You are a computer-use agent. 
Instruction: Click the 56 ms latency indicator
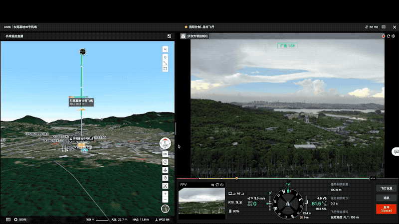click(372, 27)
